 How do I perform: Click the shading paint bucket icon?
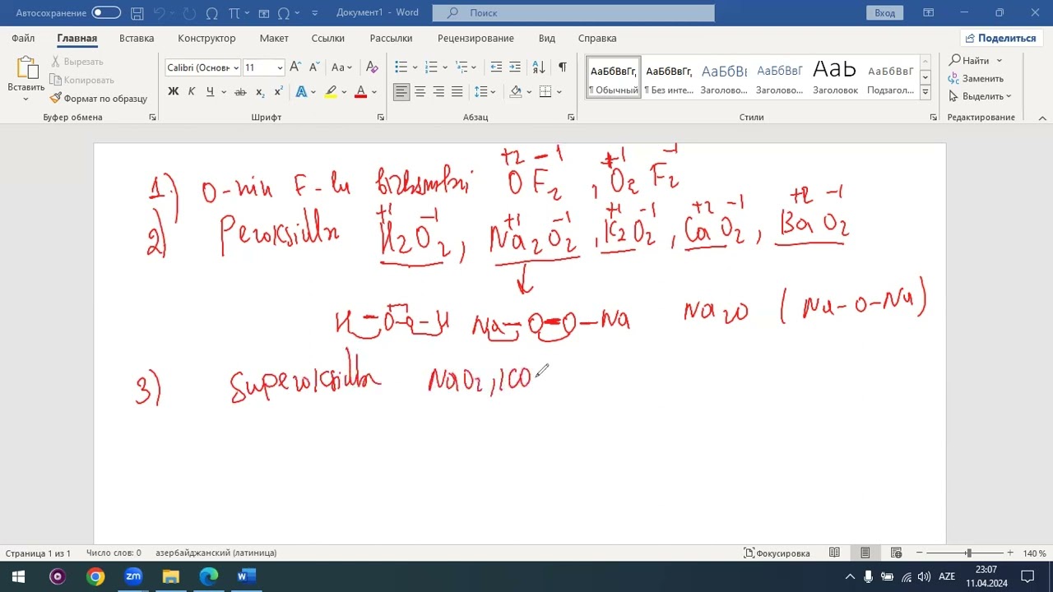pyautogui.click(x=516, y=91)
